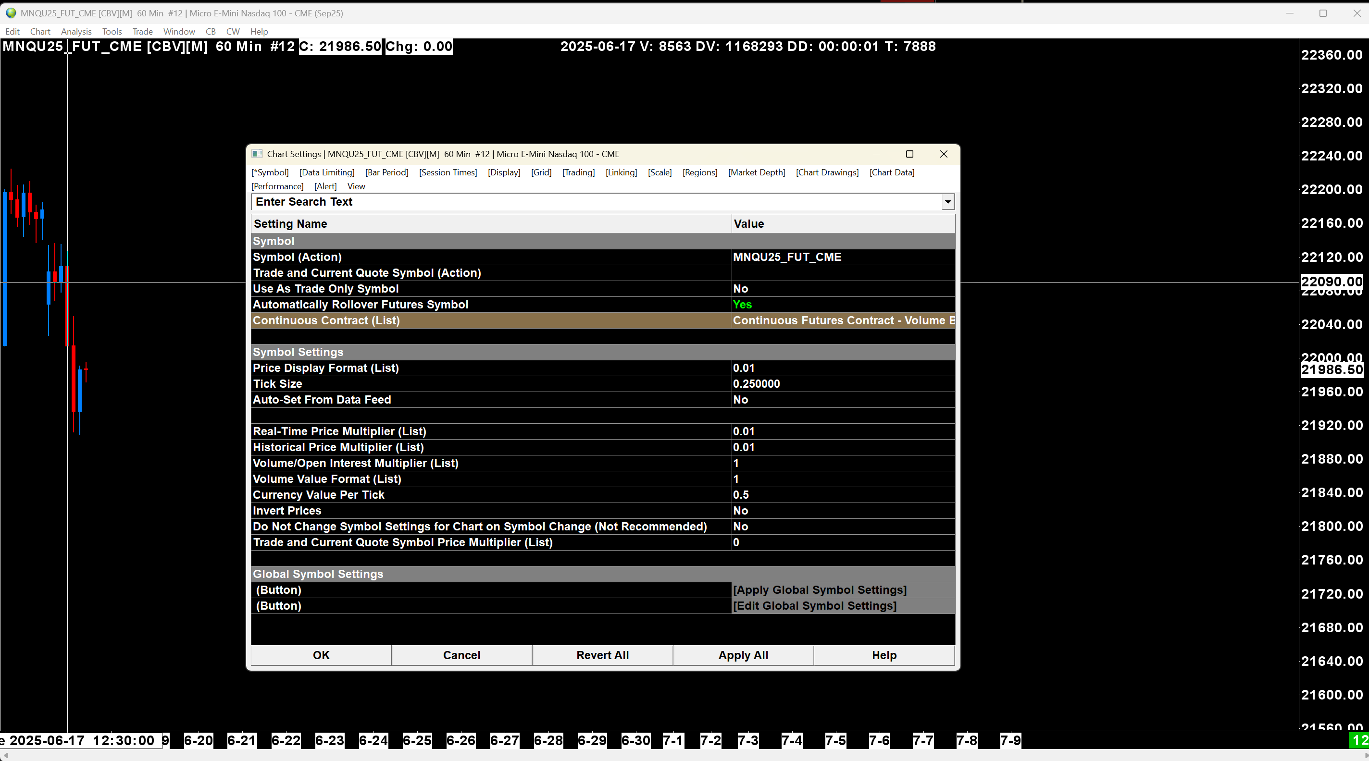Open Continuous Contract list value
The width and height of the screenshot is (1369, 761).
tap(842, 321)
